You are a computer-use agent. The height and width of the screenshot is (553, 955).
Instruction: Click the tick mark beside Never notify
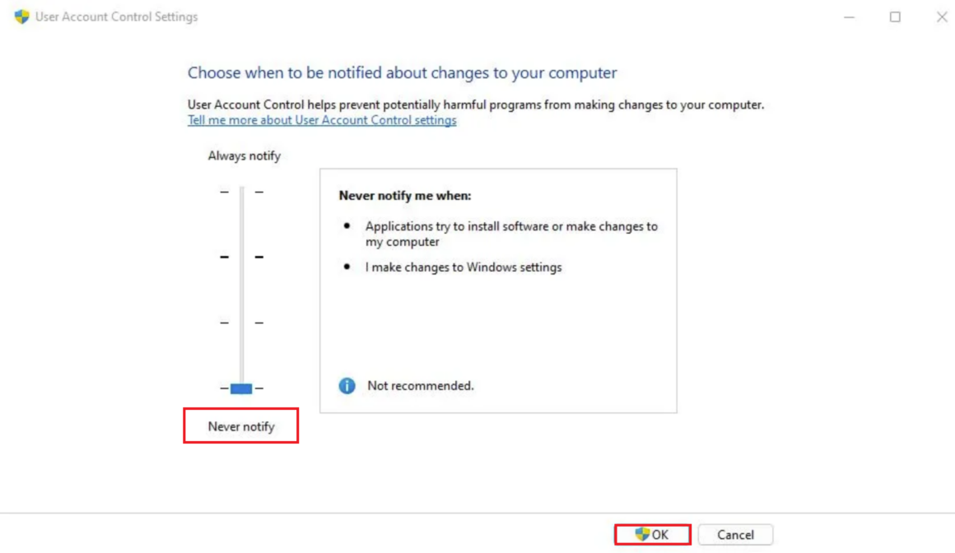[x=222, y=388]
